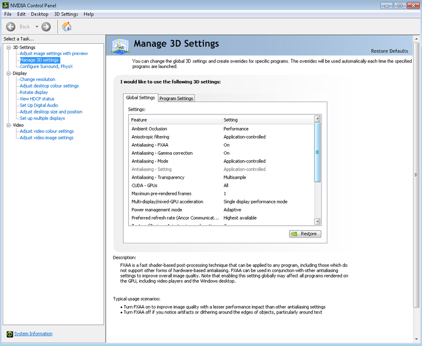Viewport: 422px width, 346px height.
Task: Click the System Information link
Action: tap(33, 334)
